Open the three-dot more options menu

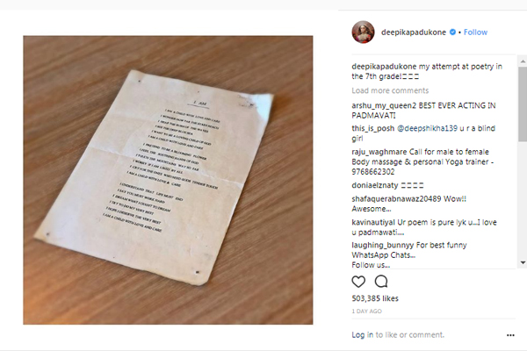pos(510,335)
